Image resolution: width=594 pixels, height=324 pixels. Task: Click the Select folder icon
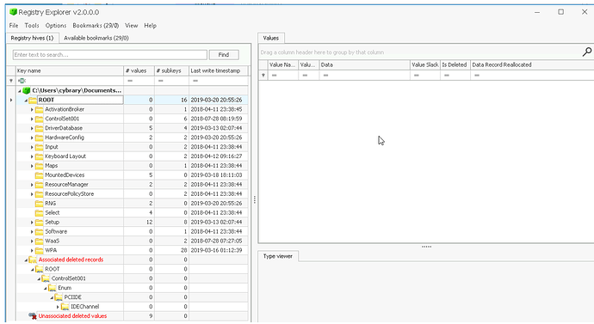pos(39,213)
